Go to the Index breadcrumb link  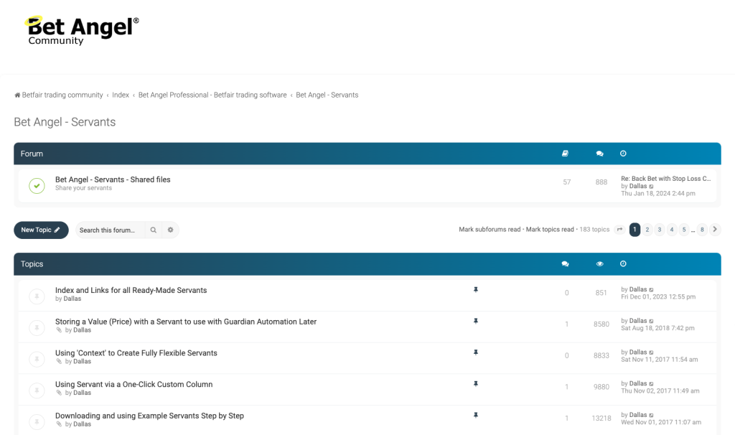[121, 95]
